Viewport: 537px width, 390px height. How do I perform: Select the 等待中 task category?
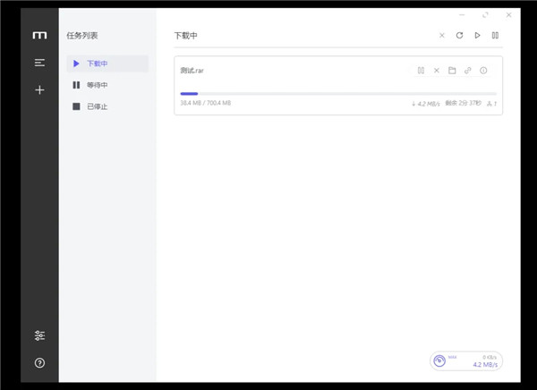coord(107,85)
